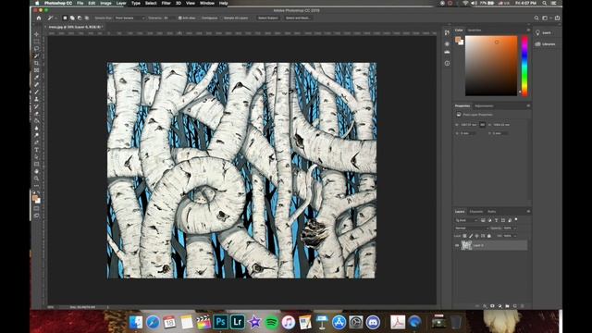Click the foreground color swatch in toolbar
Viewport: 592px width, 333px height.
click(35, 197)
